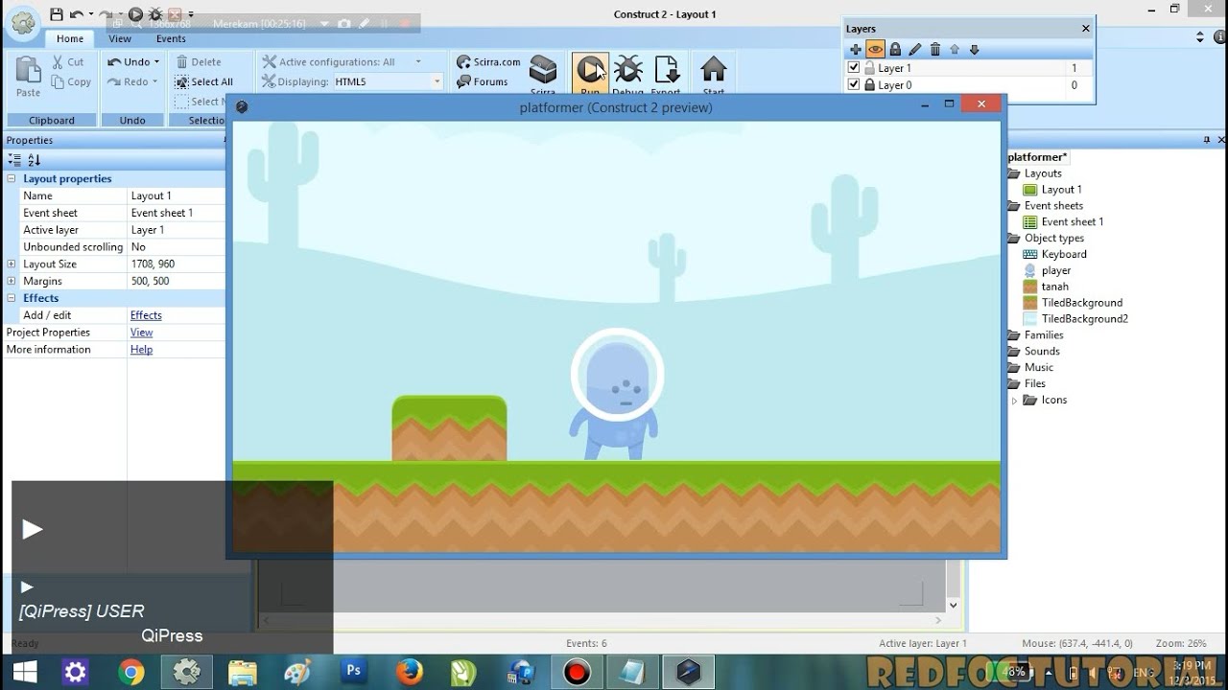Open Scirra.com from the ribbon
Viewport: 1228px width, 690px height.
click(488, 62)
